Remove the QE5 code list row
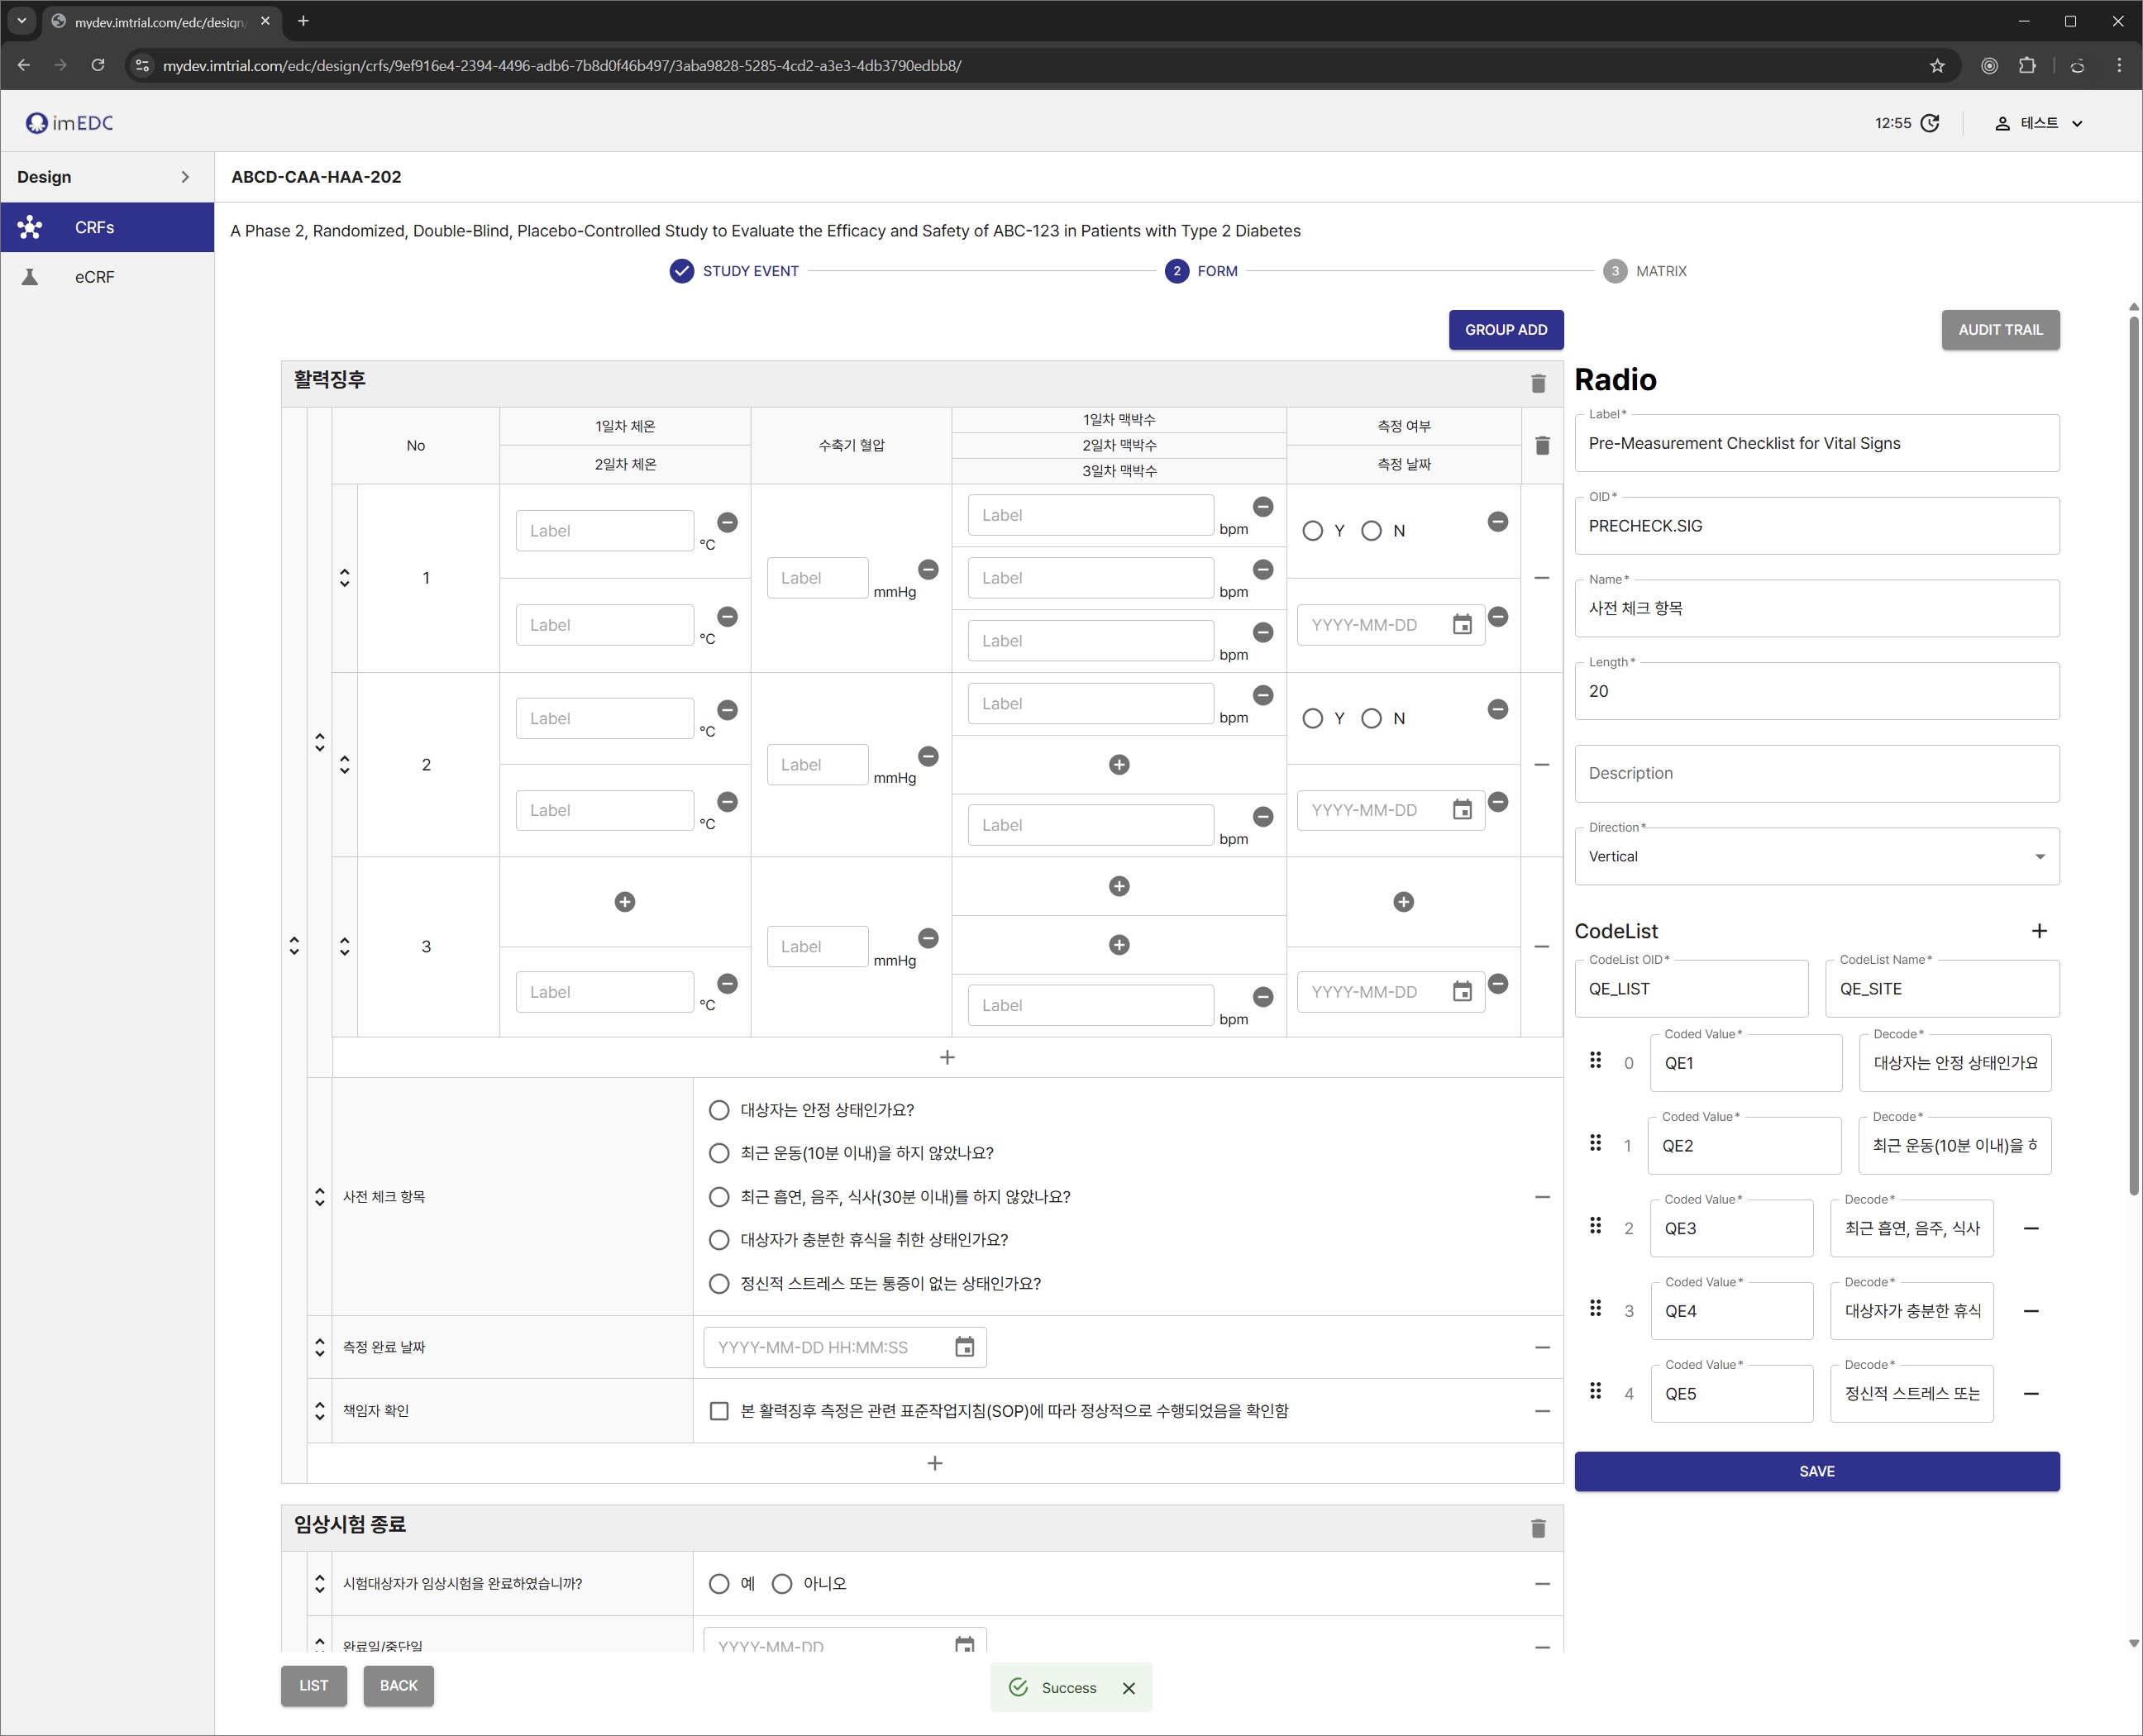 (x=2031, y=1394)
